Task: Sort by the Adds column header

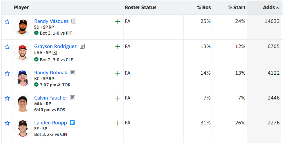Action: [271, 7]
